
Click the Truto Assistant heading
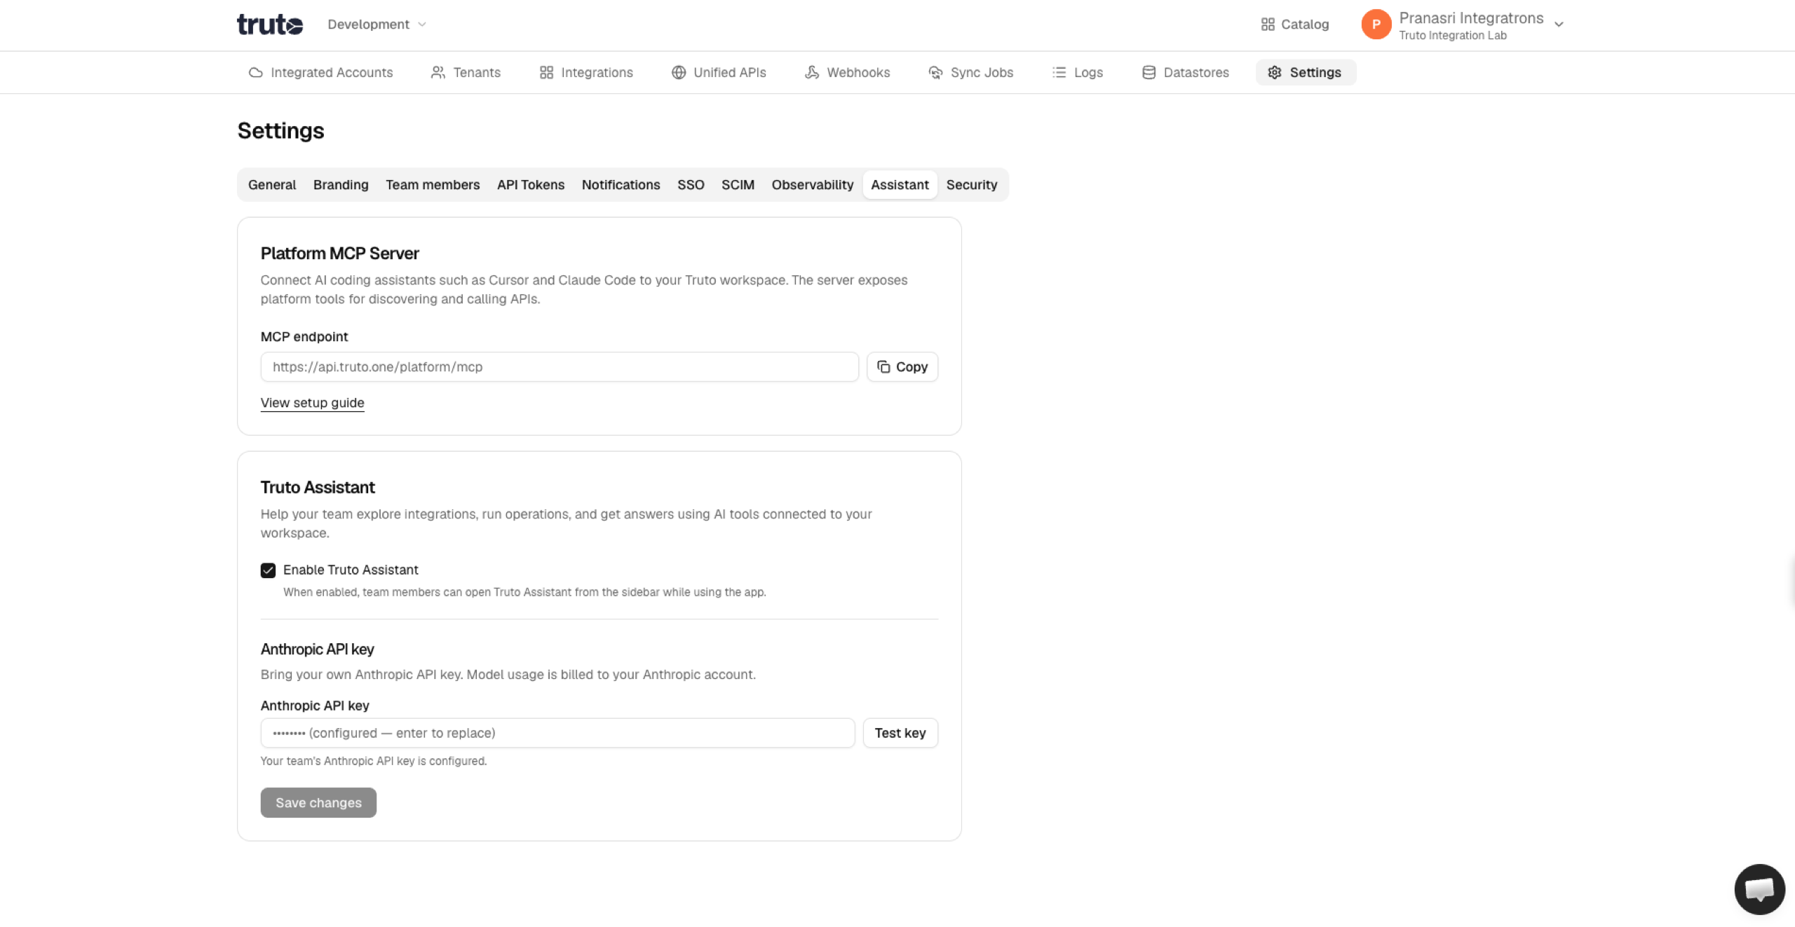click(x=318, y=488)
